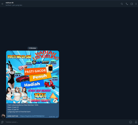Image resolution: width=138 pixels, height=125 pixels.
Task: Click the LINK DAFTAR label
Action: pyautogui.click(x=13, y=116)
